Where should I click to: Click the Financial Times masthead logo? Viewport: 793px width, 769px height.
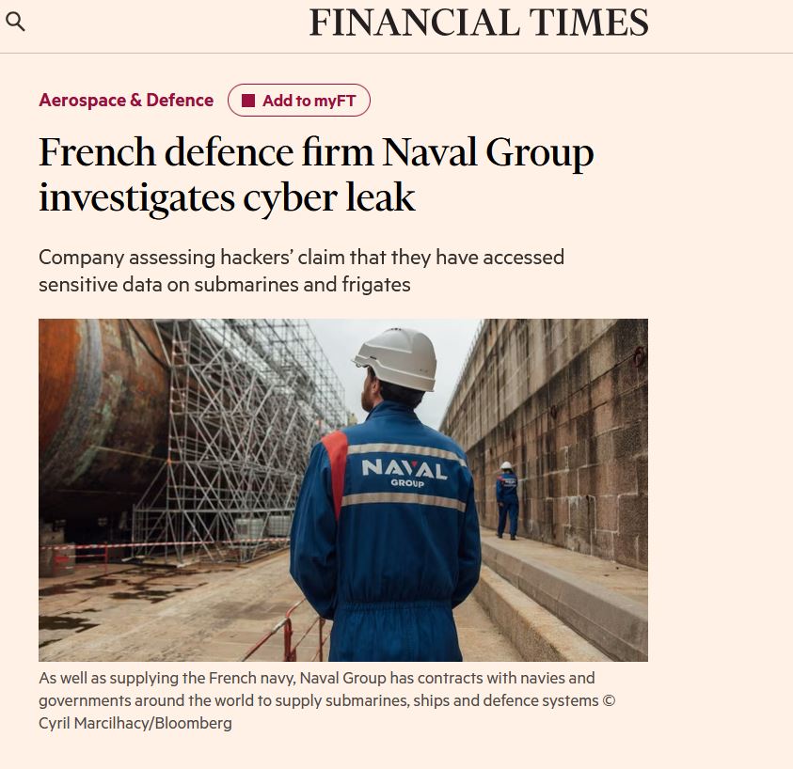coord(479,23)
